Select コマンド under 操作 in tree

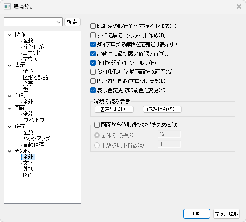(x=32, y=53)
